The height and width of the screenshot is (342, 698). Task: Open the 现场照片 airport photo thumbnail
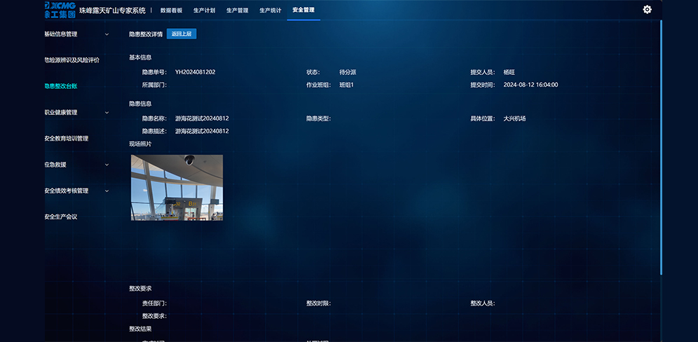click(177, 188)
